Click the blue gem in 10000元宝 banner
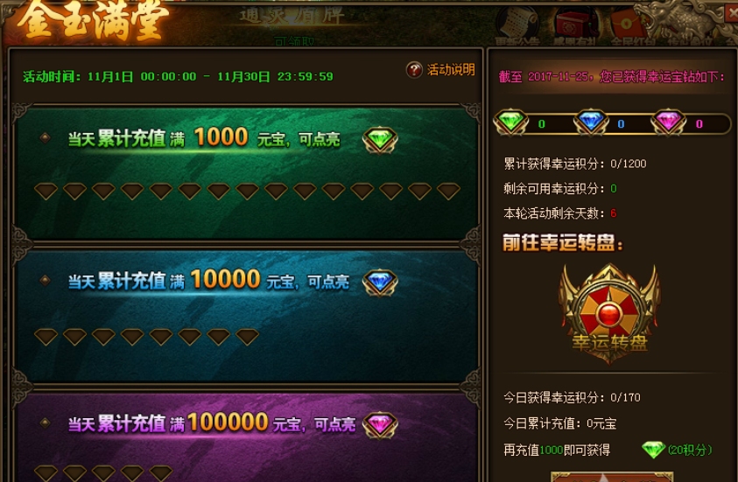Screen dimensions: 738x482 pos(380,283)
